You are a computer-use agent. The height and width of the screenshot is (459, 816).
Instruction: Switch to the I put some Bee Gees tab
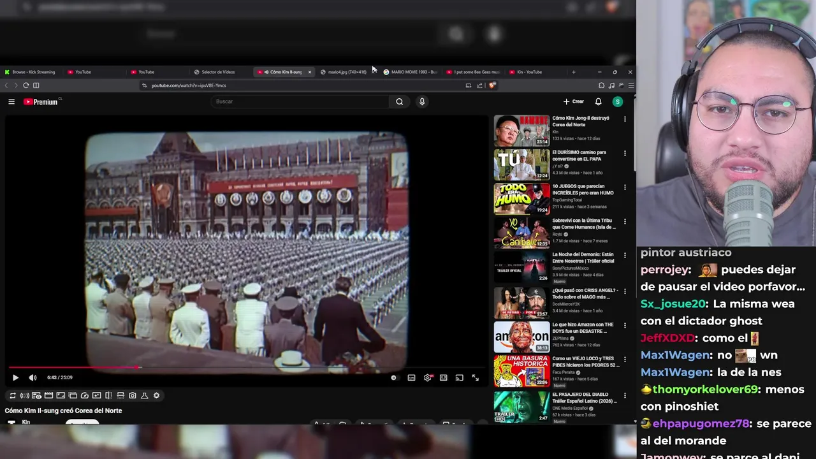click(x=474, y=72)
